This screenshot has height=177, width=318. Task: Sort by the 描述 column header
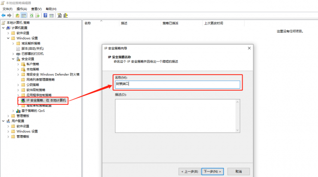pyautogui.click(x=140, y=23)
